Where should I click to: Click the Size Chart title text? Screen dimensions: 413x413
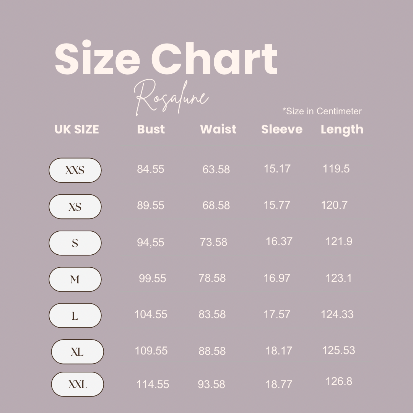[x=166, y=59]
